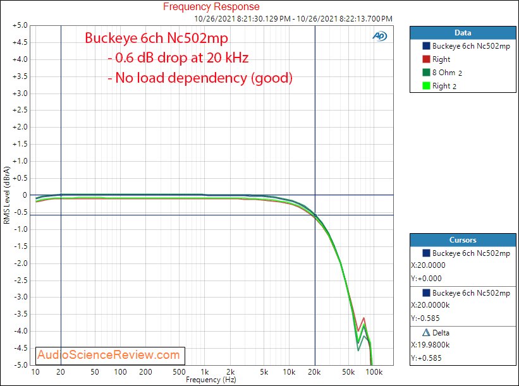Click the +5.0 tick on the level axis
This screenshot has height=386, width=519.
pyautogui.click(x=20, y=25)
